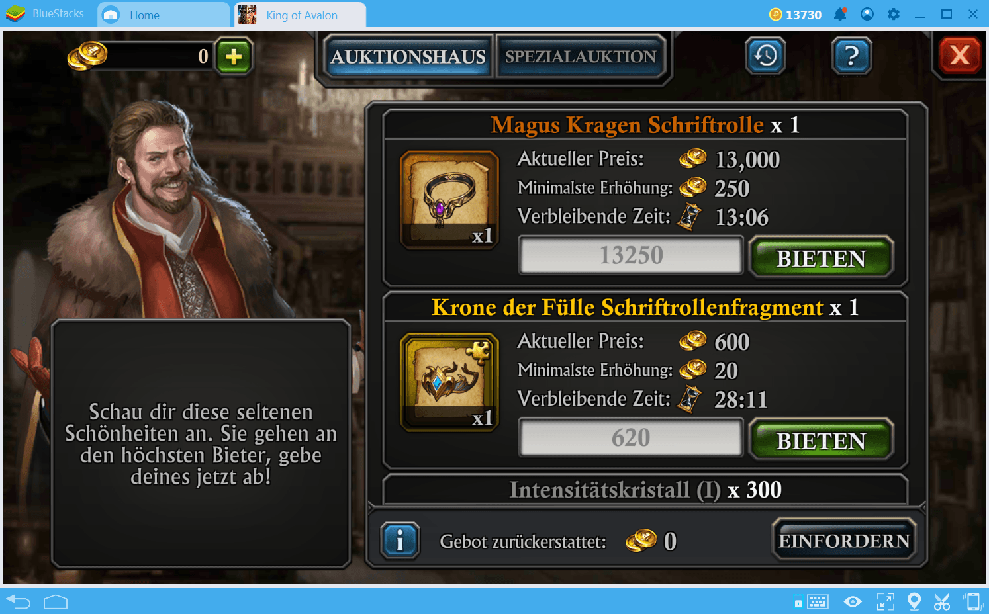Open the blue info icon near refunded bid
The image size is (989, 614).
click(x=400, y=541)
